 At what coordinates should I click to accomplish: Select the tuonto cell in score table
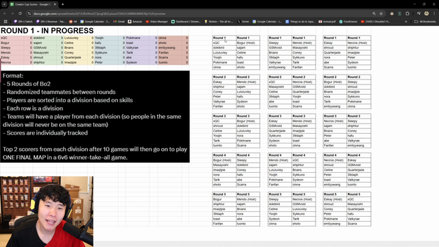tap(170, 62)
